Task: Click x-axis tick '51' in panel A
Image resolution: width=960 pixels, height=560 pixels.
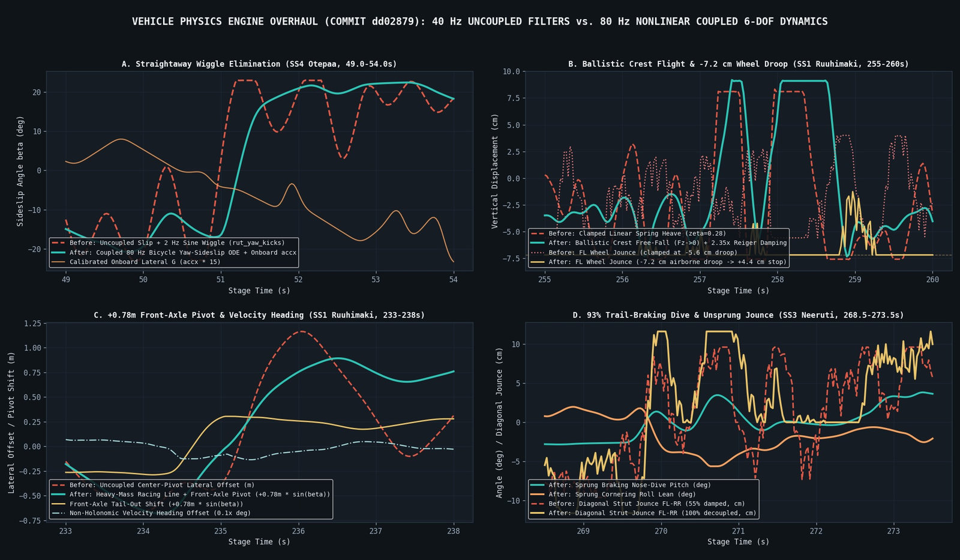Action: [x=220, y=279]
